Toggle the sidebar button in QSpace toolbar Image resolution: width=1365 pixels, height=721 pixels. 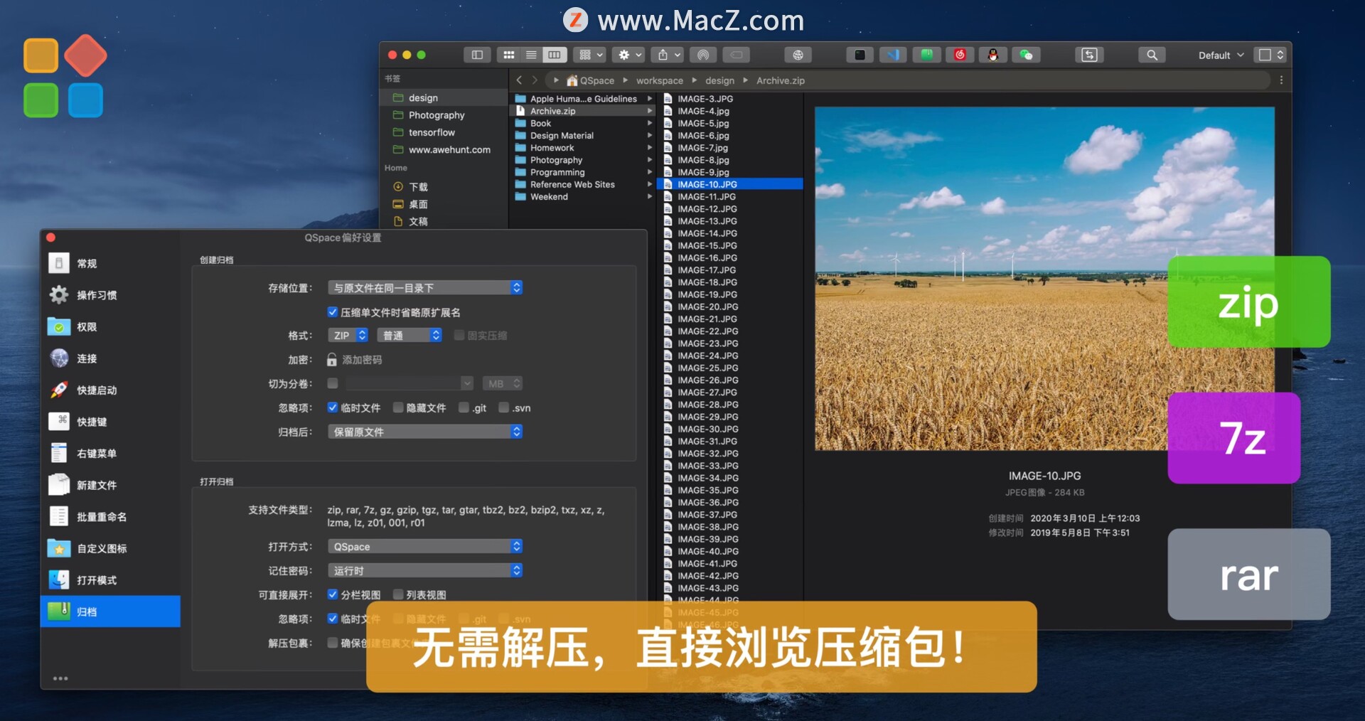click(477, 55)
